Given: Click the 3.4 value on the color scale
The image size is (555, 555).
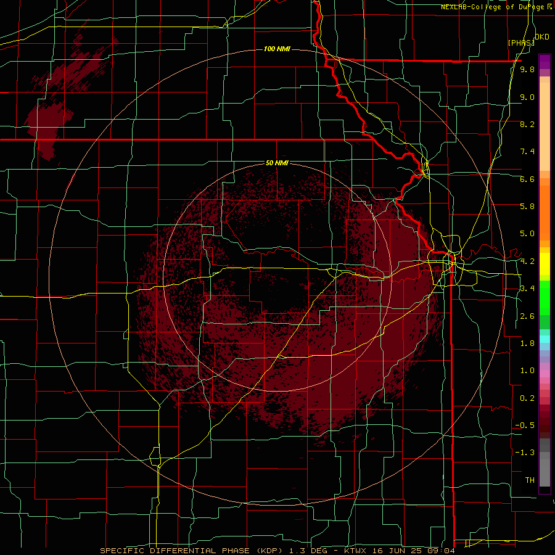Looking at the screenshot, I should coord(527,288).
